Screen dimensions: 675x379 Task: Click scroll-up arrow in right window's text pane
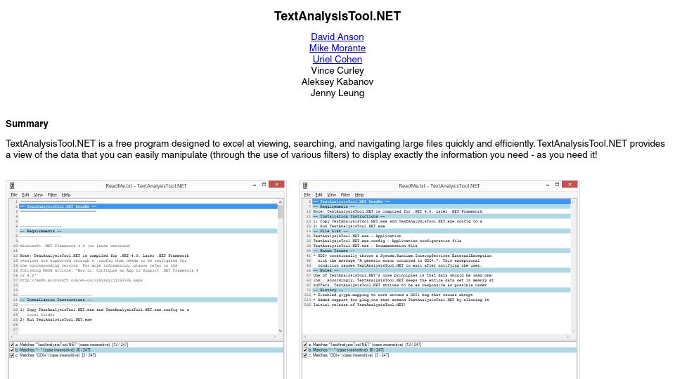pyautogui.click(x=574, y=202)
